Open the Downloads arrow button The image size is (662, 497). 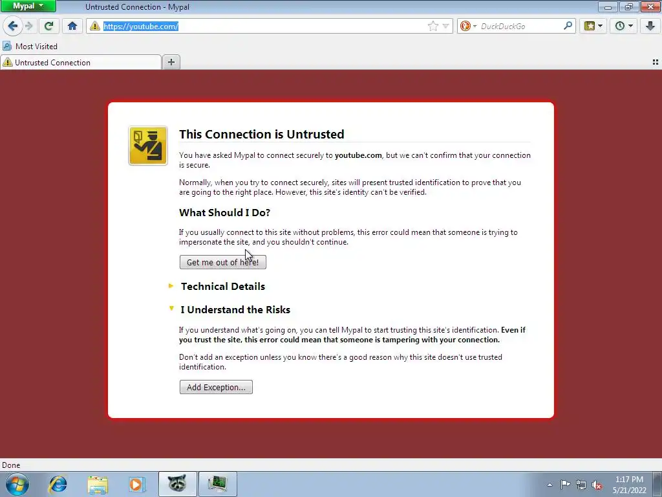[x=650, y=26]
